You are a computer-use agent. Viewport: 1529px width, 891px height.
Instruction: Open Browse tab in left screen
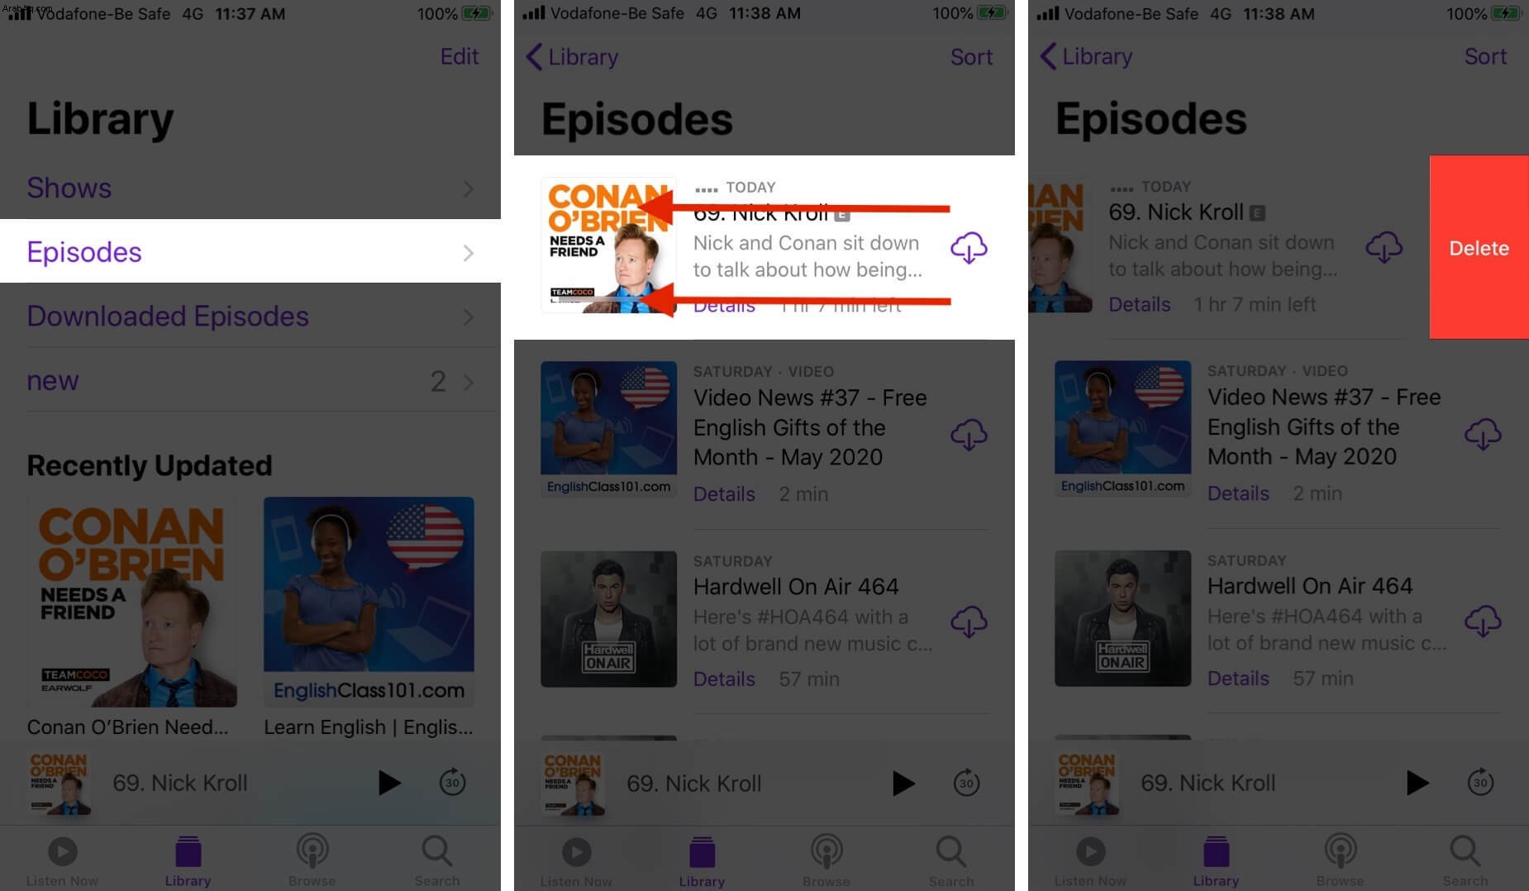[312, 861]
